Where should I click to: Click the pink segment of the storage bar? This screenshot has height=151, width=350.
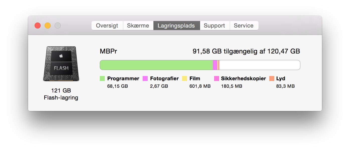[215, 65]
